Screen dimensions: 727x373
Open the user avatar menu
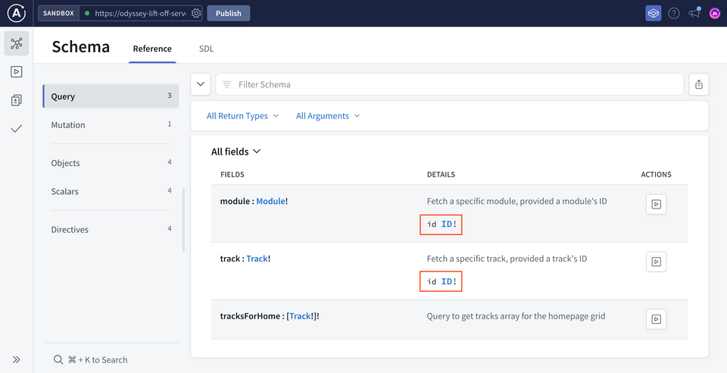(x=714, y=14)
